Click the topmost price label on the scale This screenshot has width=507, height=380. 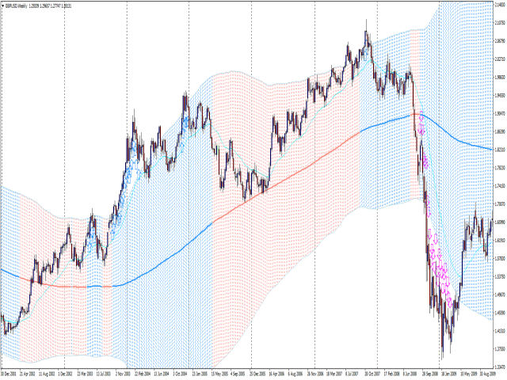(500, 5)
